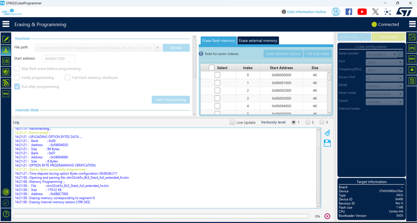This screenshot has height=223, width=417.
Task: Open the Reset mode dropdown
Action: (x=384, y=94)
